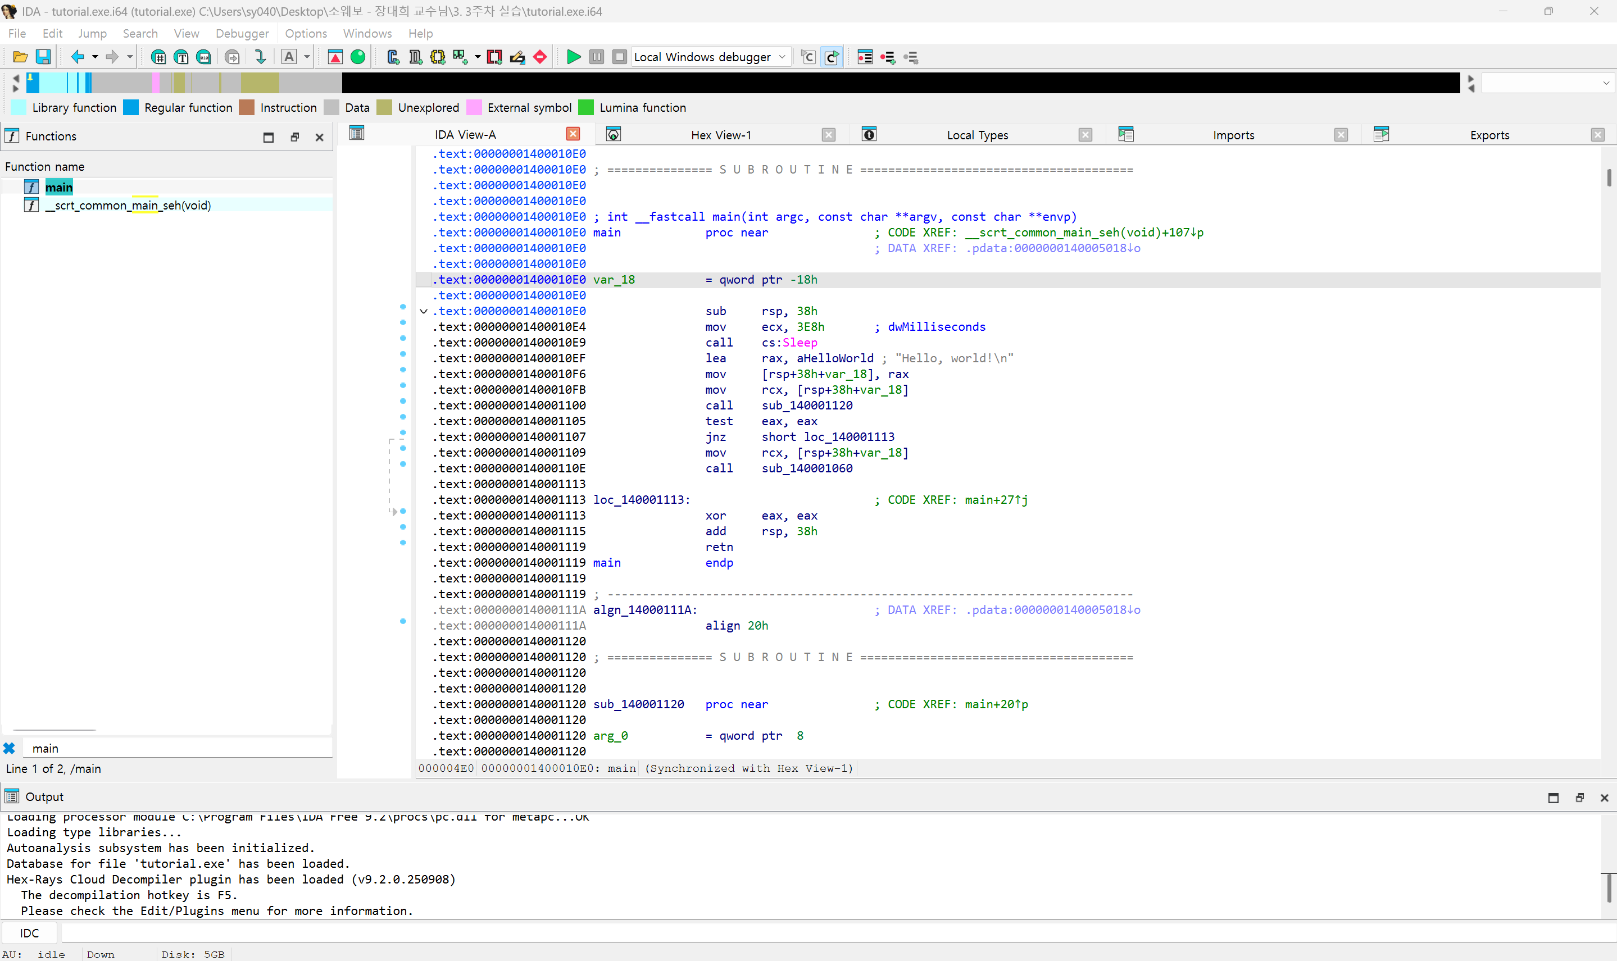Collapse the function at 1400010E0 sub rsp
The height and width of the screenshot is (961, 1617).
pos(424,311)
